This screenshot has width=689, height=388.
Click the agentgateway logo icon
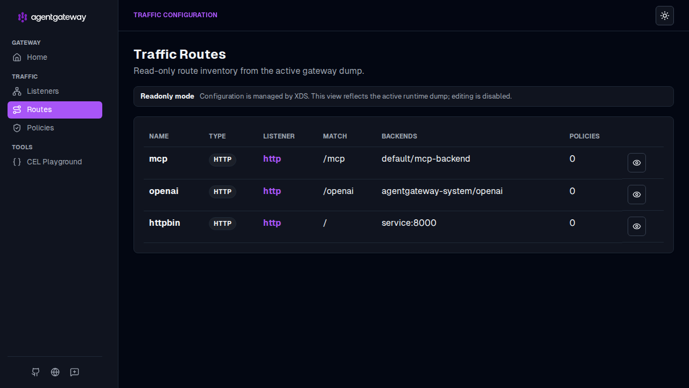22,17
